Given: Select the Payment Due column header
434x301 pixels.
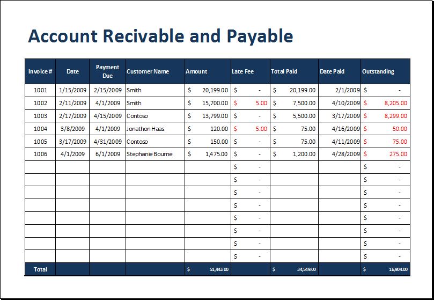Looking at the screenshot, I should point(107,71).
